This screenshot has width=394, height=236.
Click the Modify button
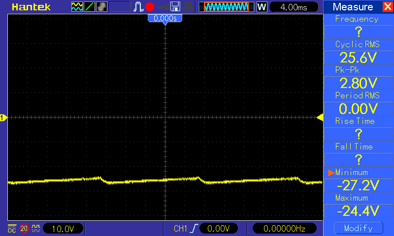pyautogui.click(x=359, y=228)
